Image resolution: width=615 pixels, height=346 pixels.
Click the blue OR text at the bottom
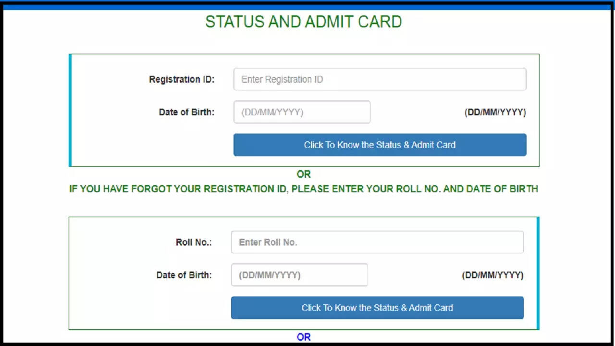(x=304, y=337)
